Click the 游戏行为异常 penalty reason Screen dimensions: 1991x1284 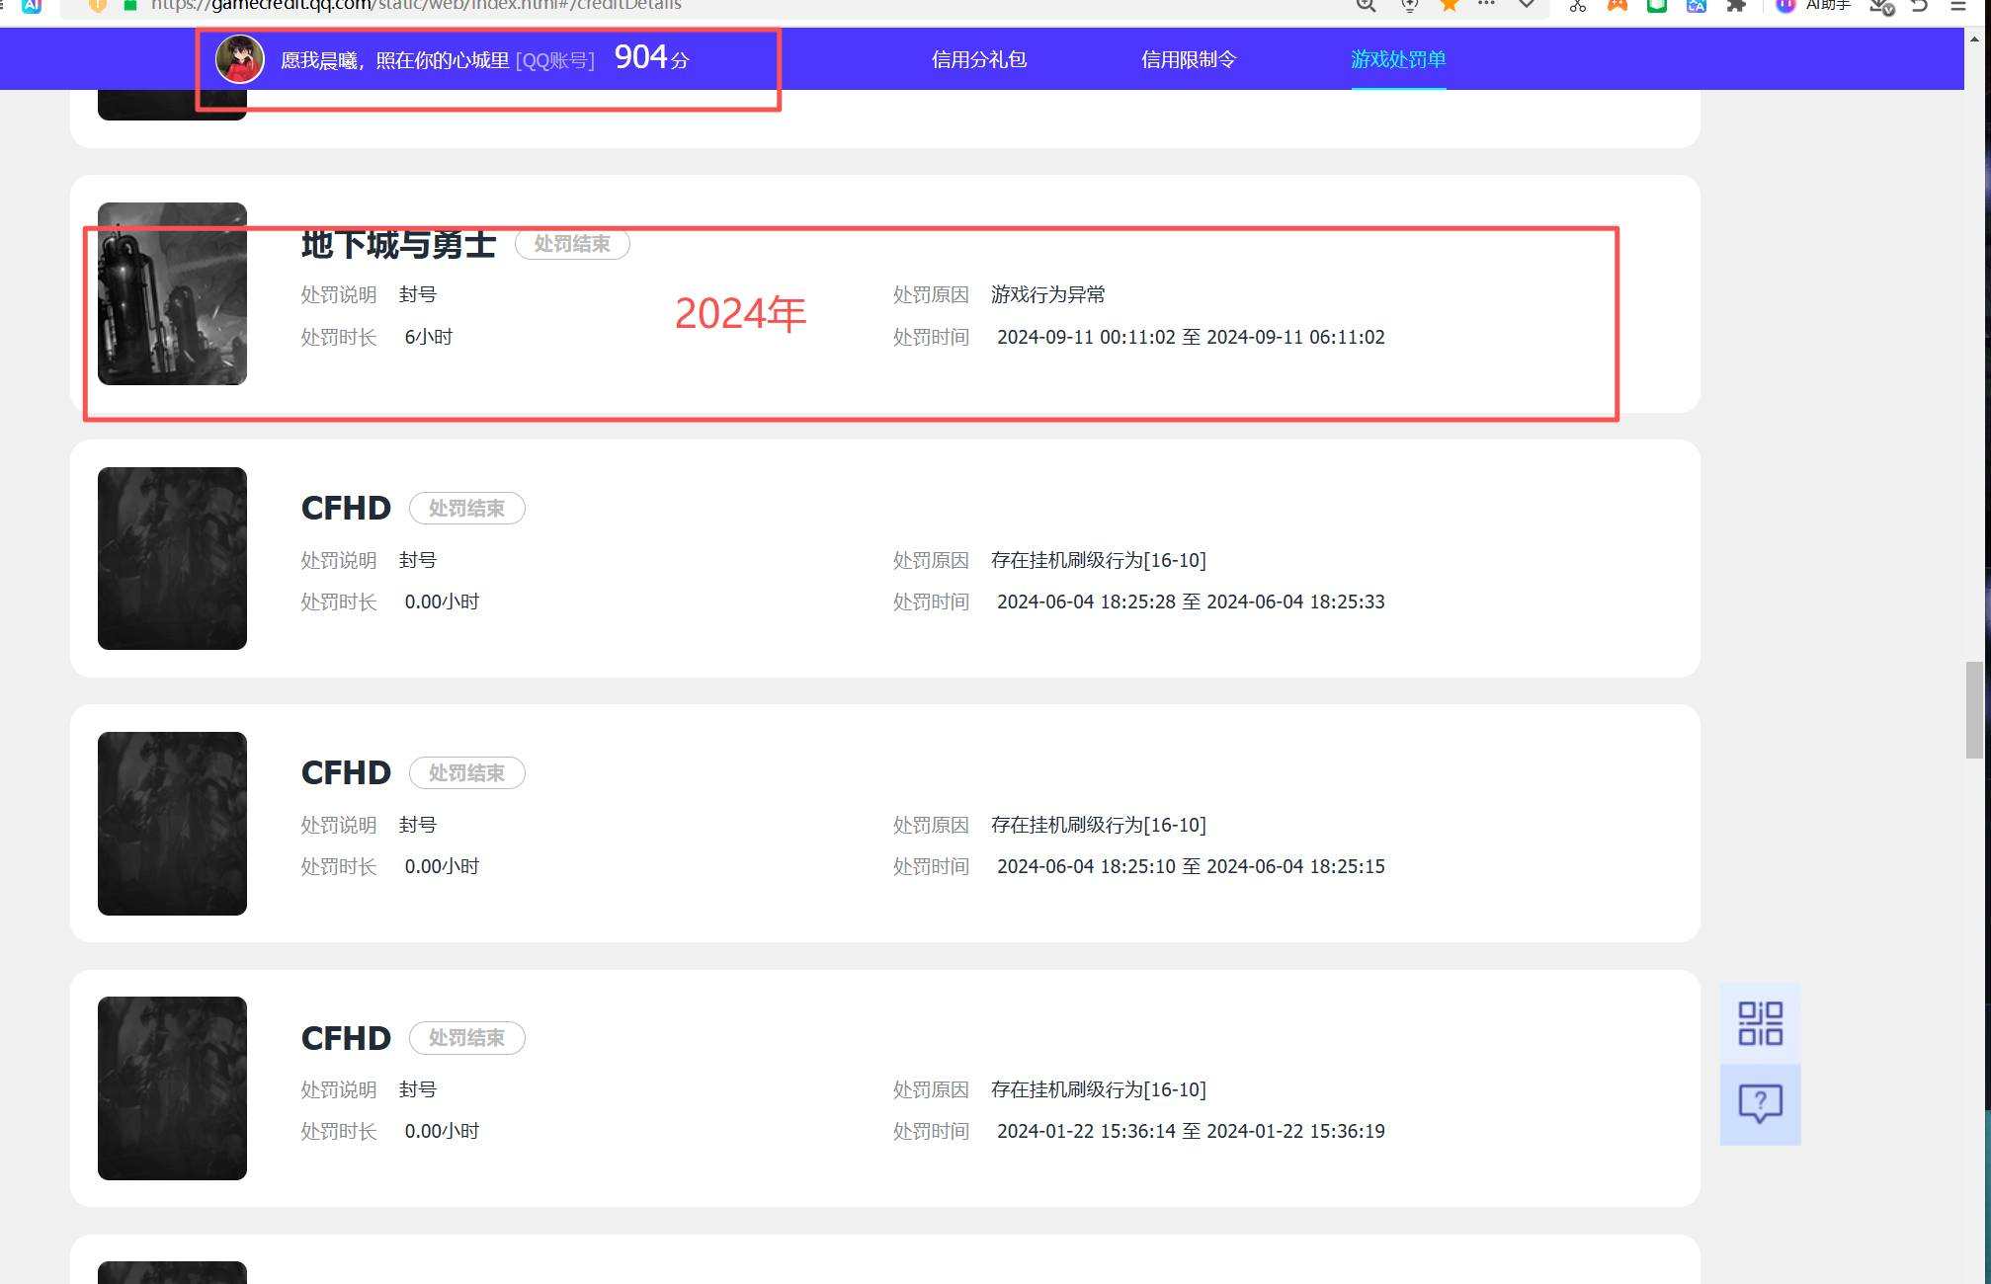coord(1048,294)
